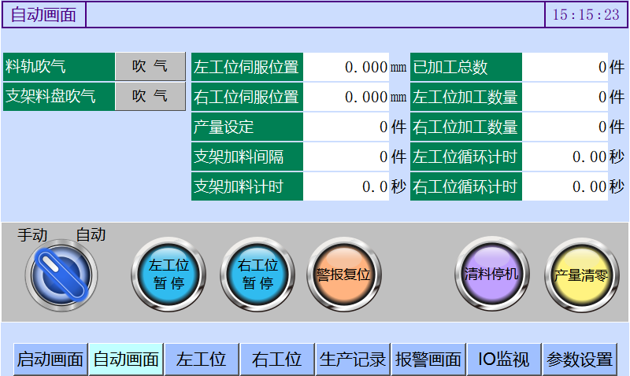The width and height of the screenshot is (630, 376).
Task: Open the 参数设置 settings page
Action: 580,359
